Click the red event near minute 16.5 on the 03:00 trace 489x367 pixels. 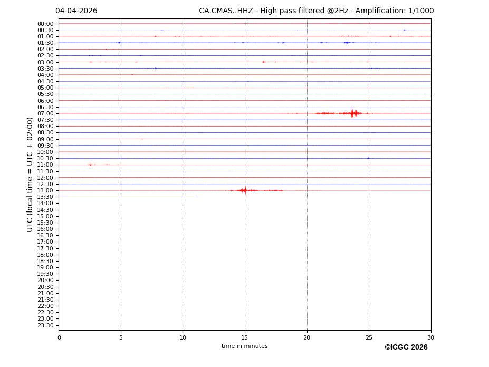click(x=263, y=62)
